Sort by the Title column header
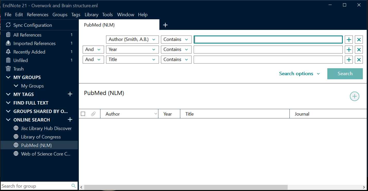This screenshot has width=368, height=191. pyautogui.click(x=235, y=114)
